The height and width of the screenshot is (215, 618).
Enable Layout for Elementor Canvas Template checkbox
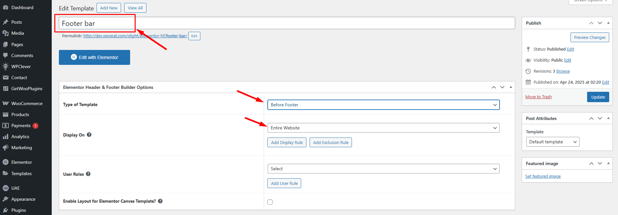click(x=270, y=202)
